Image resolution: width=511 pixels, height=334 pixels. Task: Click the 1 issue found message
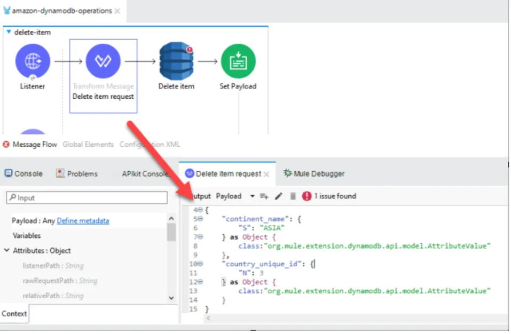pyautogui.click(x=335, y=196)
